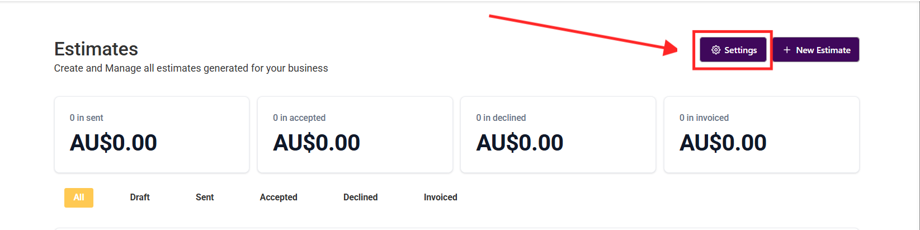View the Declined estimates tab
Screen dimensions: 920x230
(360, 198)
